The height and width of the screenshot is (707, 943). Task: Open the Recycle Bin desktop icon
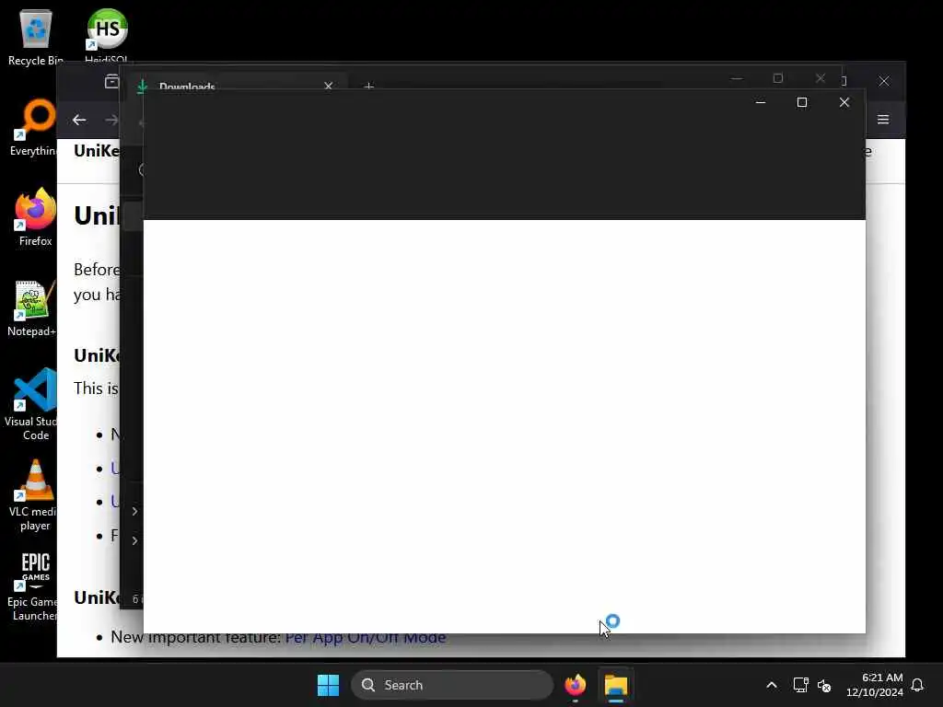click(36, 37)
